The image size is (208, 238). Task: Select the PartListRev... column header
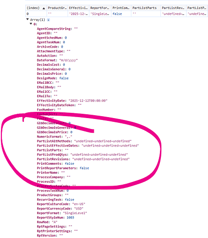173,8
